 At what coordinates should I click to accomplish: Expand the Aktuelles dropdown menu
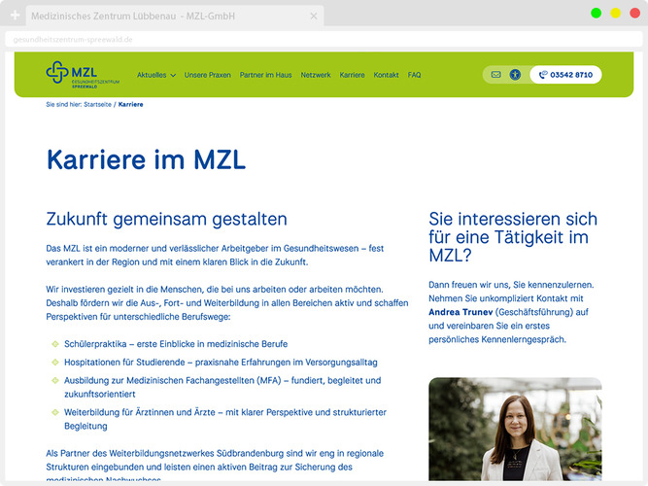[x=156, y=75]
